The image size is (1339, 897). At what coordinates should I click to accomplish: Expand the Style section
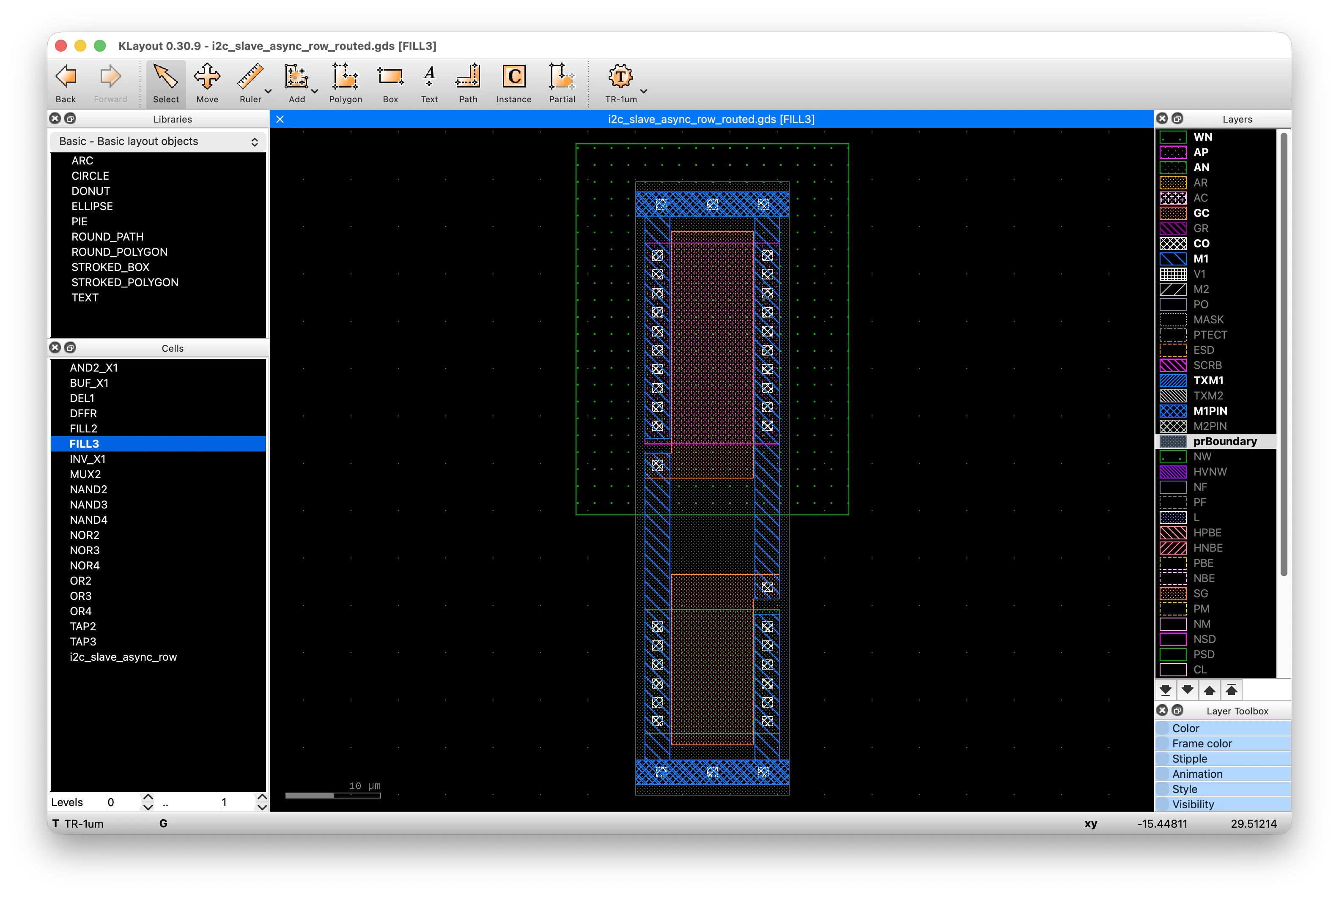click(x=1224, y=789)
